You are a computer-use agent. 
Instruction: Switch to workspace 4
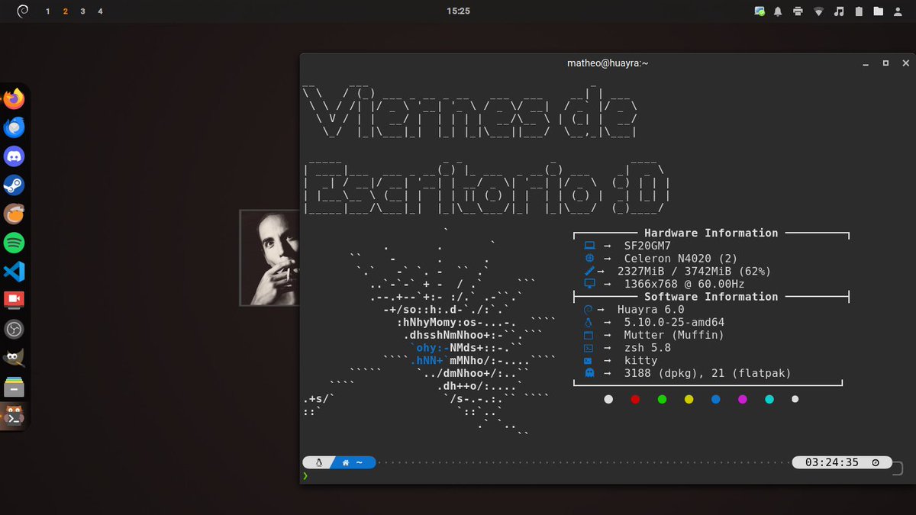[100, 11]
